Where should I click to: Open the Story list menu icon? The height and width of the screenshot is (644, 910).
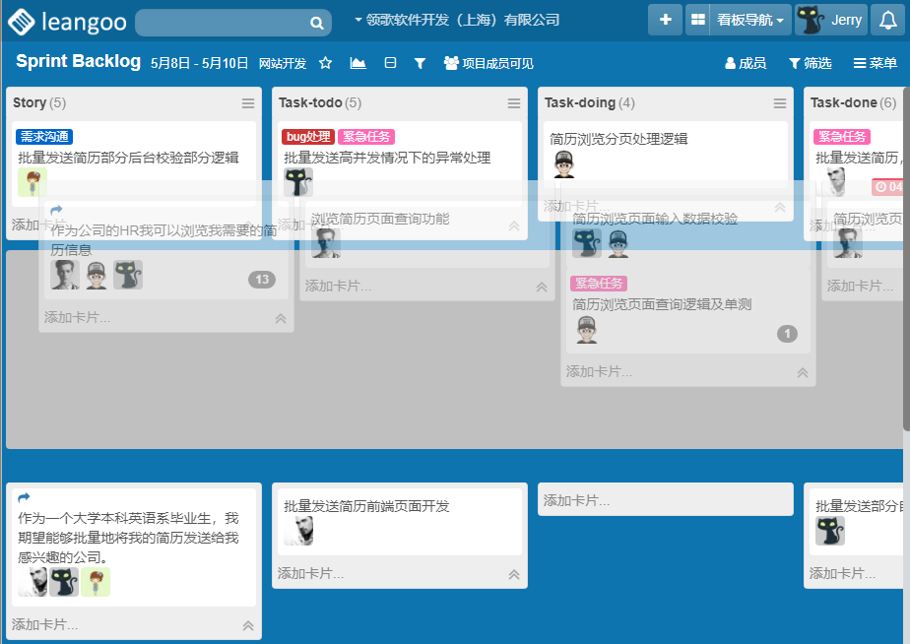(x=248, y=103)
